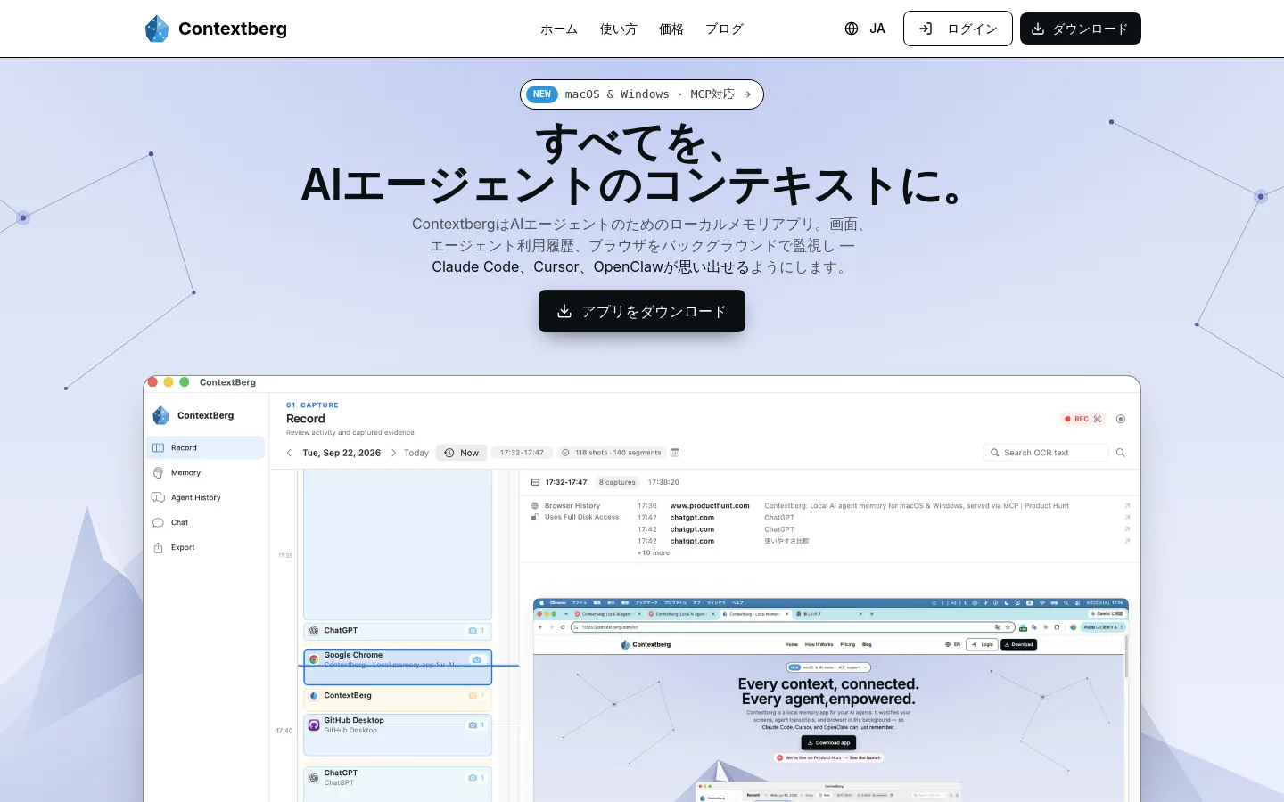Select Memory in the app sidebar
This screenshot has width=1284, height=802.
click(206, 472)
